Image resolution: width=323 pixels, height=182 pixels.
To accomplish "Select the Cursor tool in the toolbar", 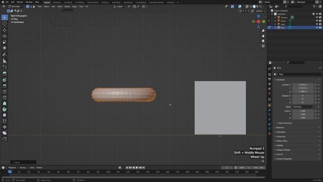I will (5, 24).
